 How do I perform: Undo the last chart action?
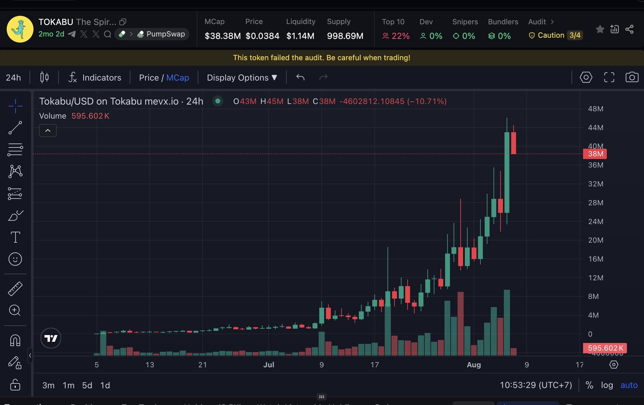[x=300, y=77]
